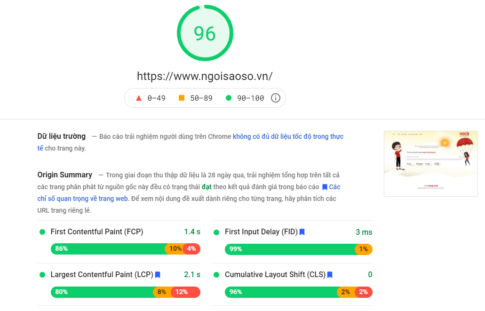Click the 96 performance score gauge

pos(205,32)
